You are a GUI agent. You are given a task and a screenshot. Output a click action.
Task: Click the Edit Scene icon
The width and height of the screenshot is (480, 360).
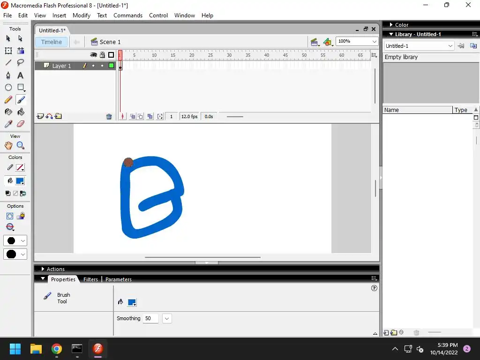pos(314,42)
